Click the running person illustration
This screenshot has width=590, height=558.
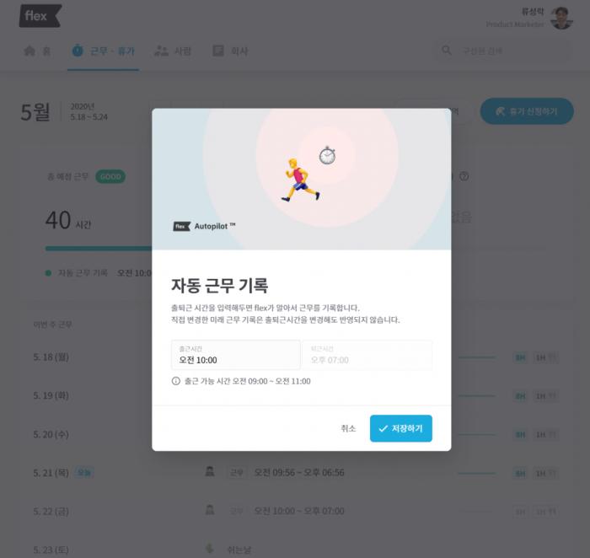[300, 180]
